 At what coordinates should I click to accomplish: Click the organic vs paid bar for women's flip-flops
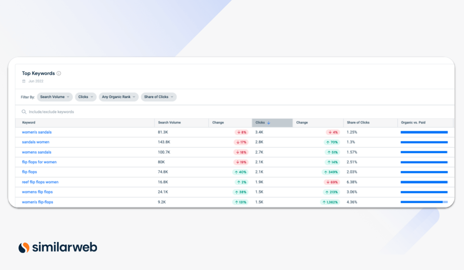click(424, 202)
